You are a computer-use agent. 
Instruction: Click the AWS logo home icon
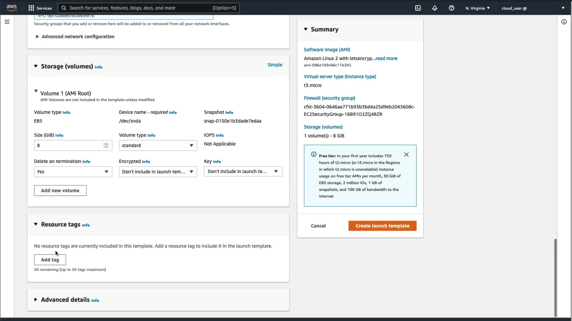point(12,8)
